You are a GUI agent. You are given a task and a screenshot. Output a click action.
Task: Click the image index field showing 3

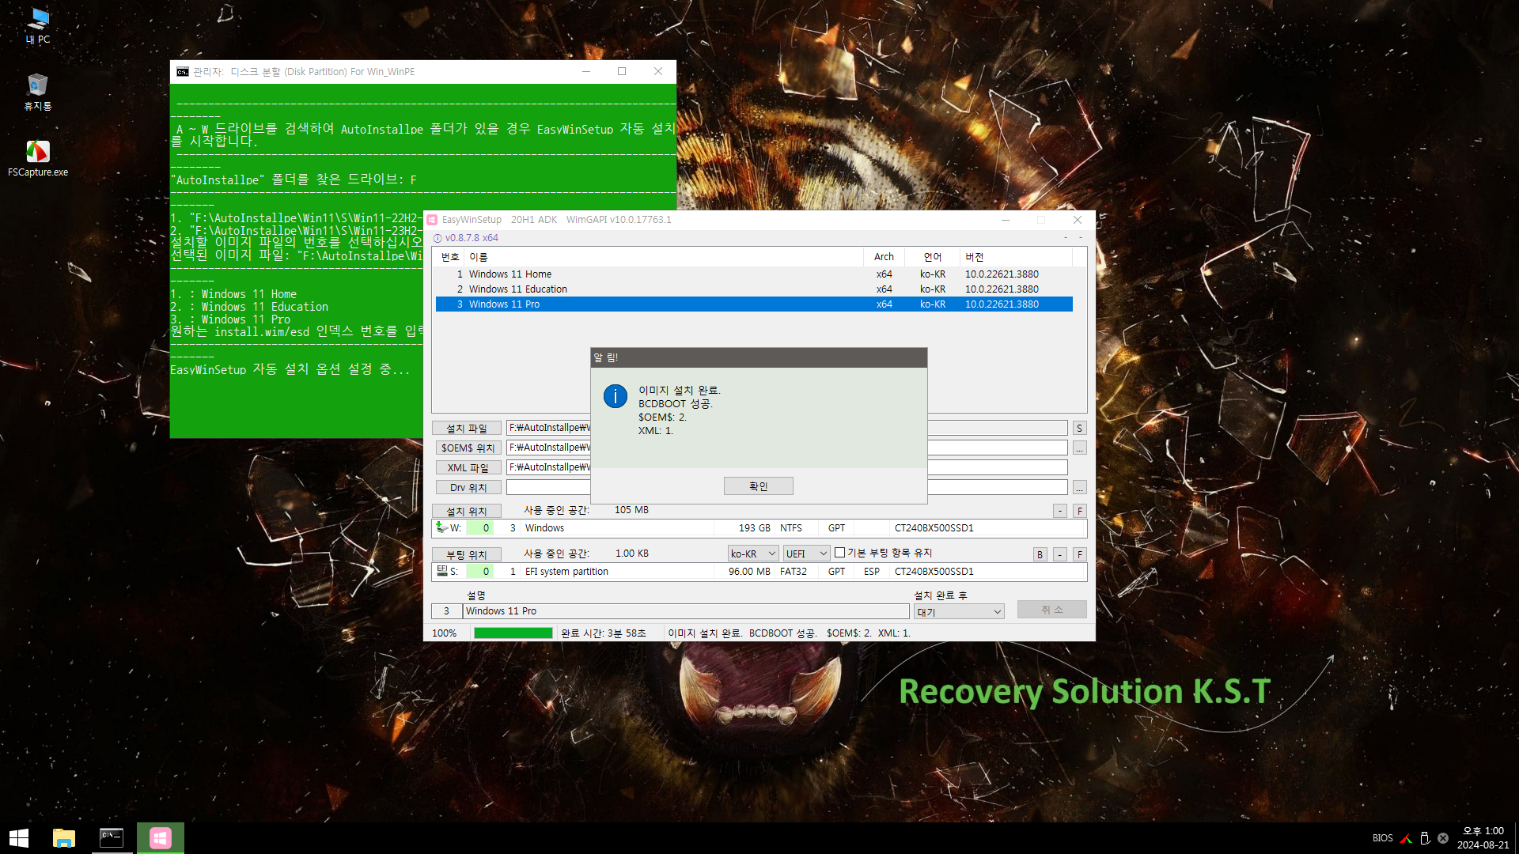tap(446, 611)
